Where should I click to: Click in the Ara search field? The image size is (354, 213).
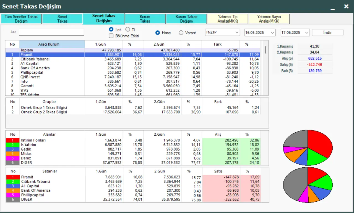(51, 32)
